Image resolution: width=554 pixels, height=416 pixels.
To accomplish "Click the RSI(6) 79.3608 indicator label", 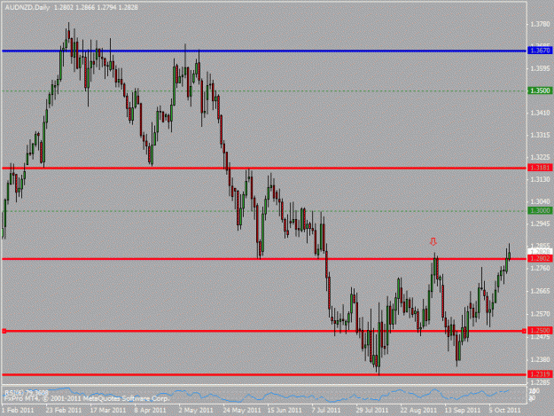I will tap(26, 393).
